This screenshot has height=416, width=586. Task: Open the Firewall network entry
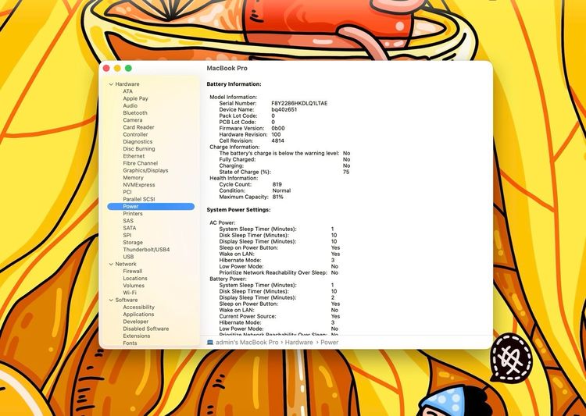coord(133,271)
